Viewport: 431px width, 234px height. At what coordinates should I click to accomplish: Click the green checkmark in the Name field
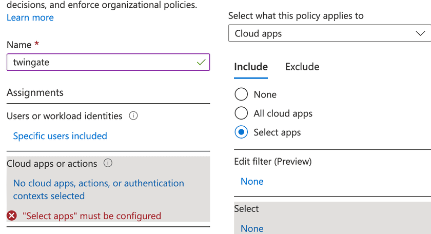tap(201, 62)
